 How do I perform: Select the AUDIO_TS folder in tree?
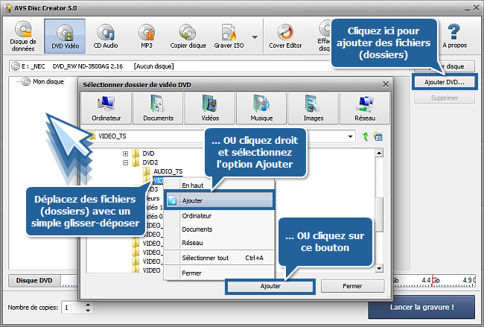(168, 171)
